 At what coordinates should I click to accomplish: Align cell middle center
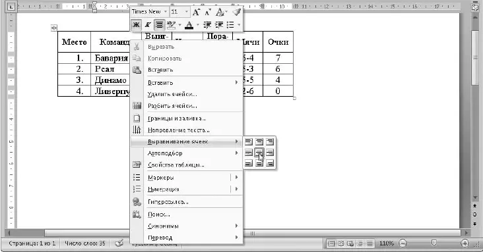(259, 153)
